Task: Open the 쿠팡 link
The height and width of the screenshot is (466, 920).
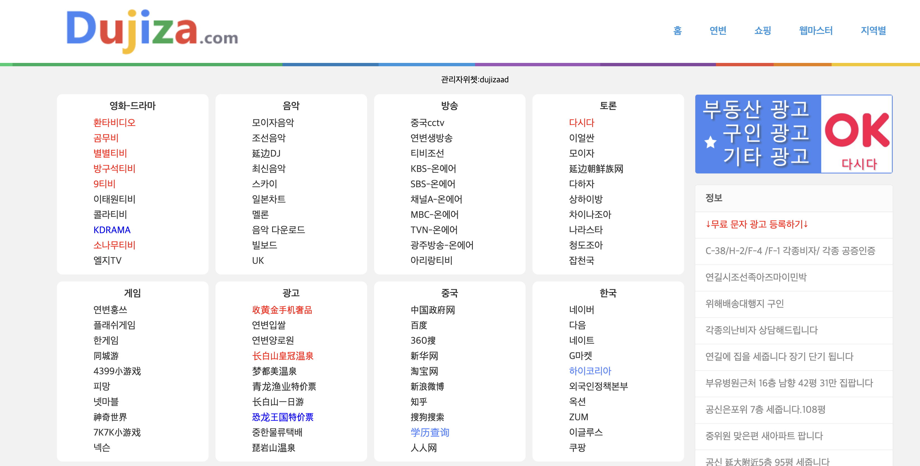Action: pyautogui.click(x=577, y=448)
